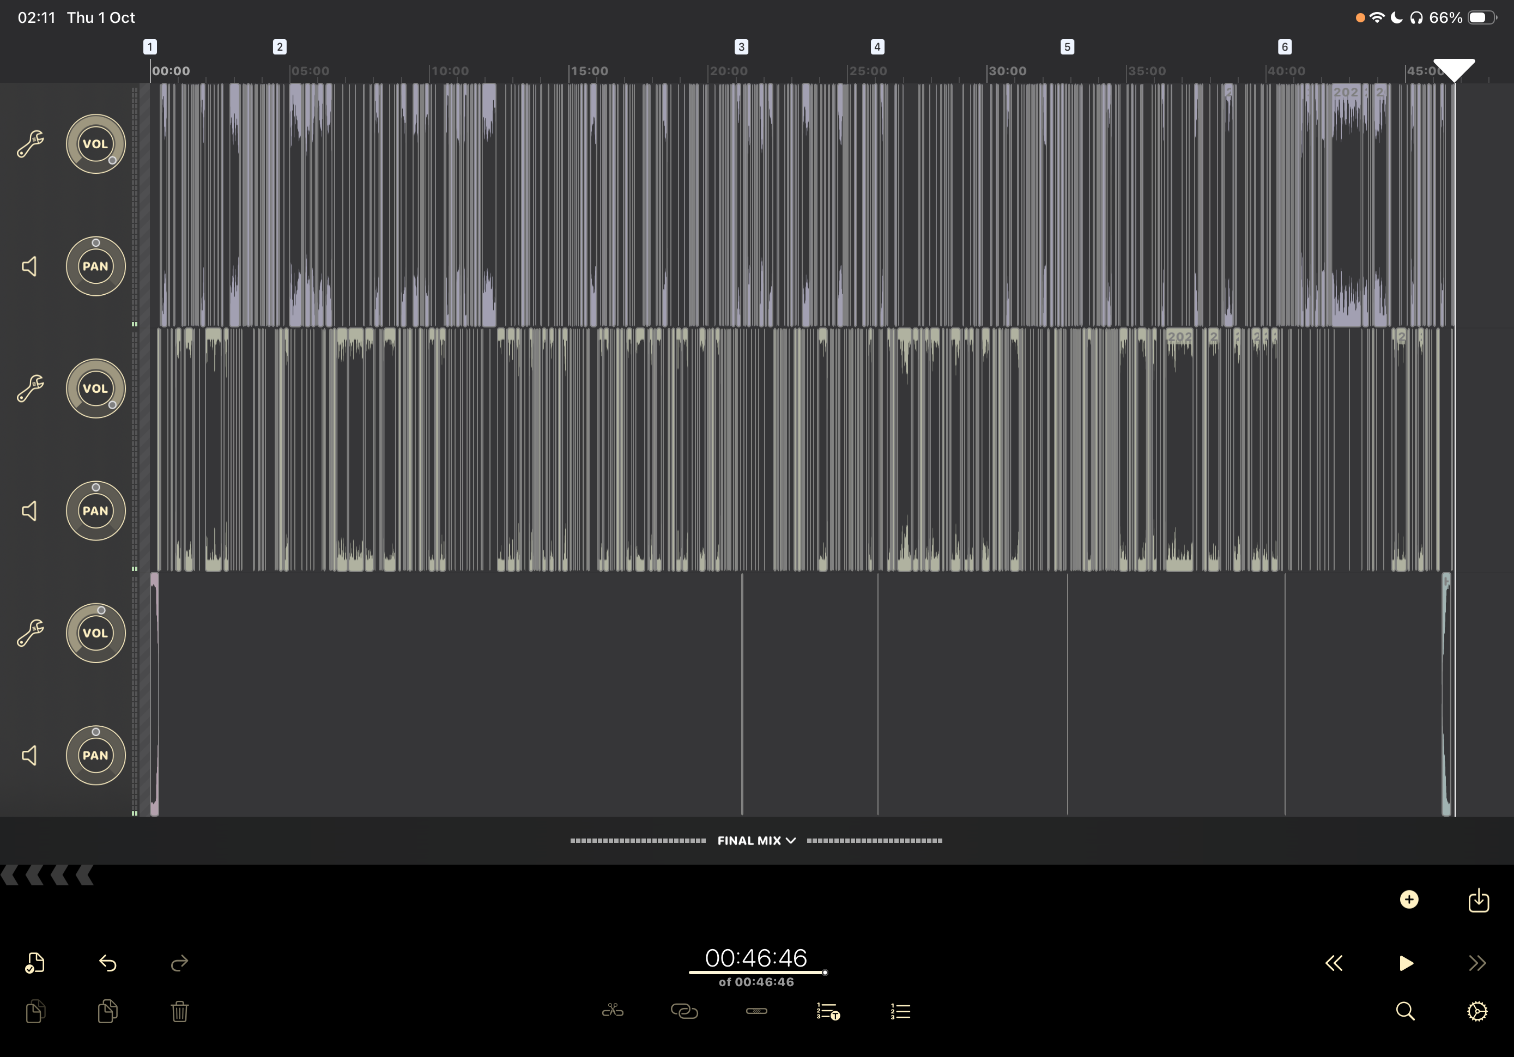Mute the first track with speaker icon

coord(29,266)
